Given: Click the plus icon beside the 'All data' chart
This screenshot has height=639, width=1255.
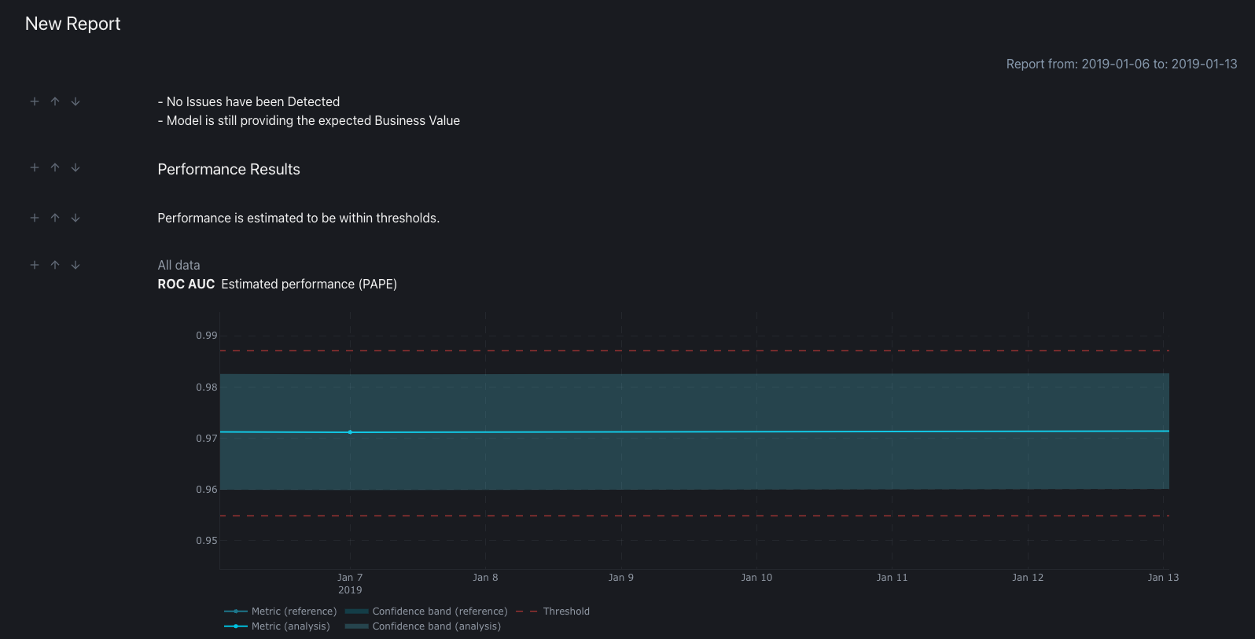Looking at the screenshot, I should coord(35,265).
